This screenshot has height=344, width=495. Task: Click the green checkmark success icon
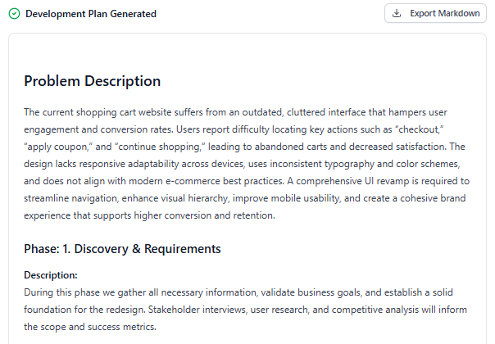[14, 14]
